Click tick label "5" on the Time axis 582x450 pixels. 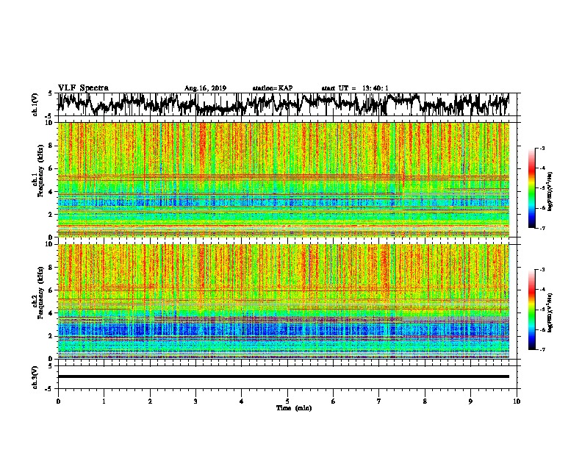coord(287,401)
